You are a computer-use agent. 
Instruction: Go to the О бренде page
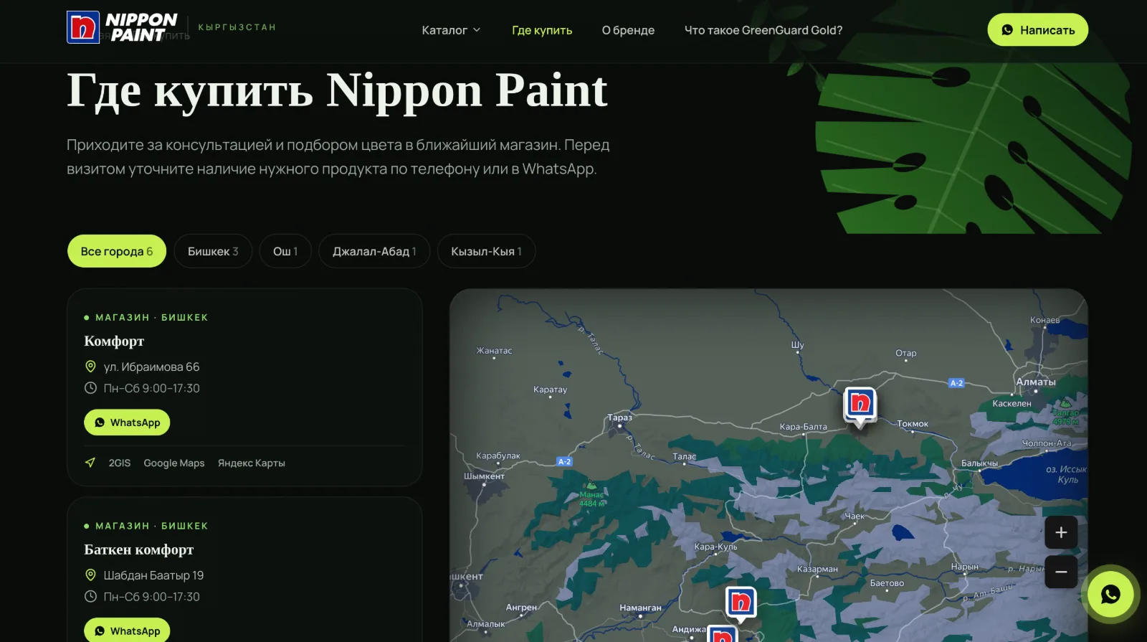pyautogui.click(x=628, y=30)
